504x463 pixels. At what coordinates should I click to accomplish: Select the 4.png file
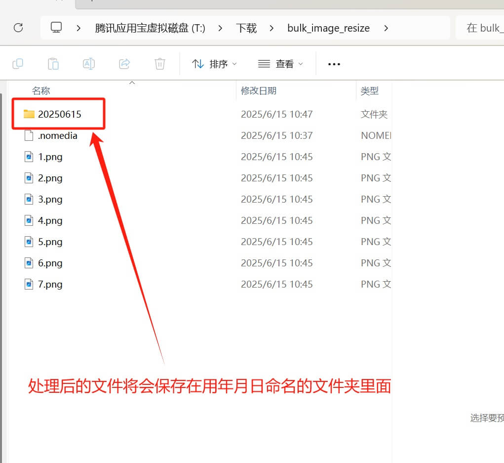50,220
